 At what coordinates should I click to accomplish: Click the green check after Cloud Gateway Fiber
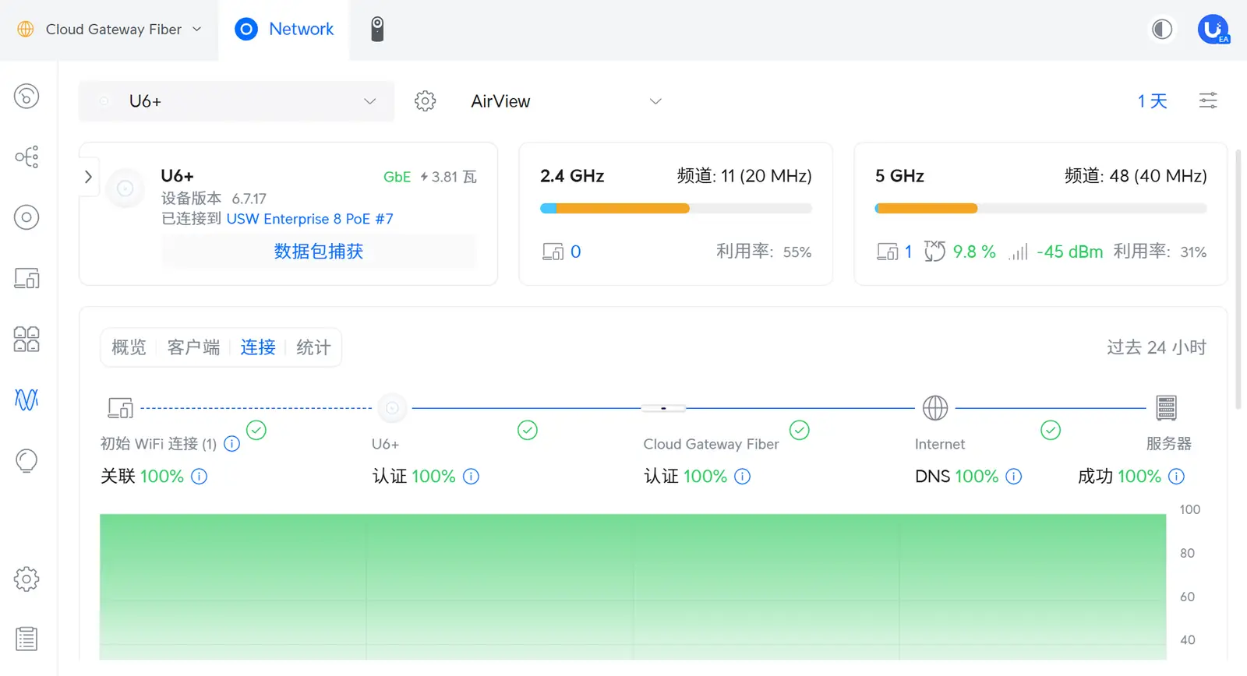click(800, 430)
